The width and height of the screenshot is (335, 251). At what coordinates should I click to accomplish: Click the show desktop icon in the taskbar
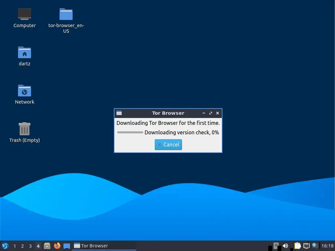[67, 246]
